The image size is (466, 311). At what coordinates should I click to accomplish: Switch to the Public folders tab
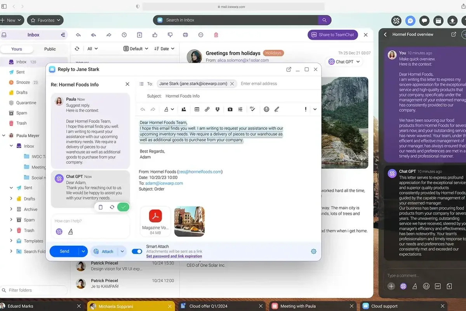pos(50,49)
